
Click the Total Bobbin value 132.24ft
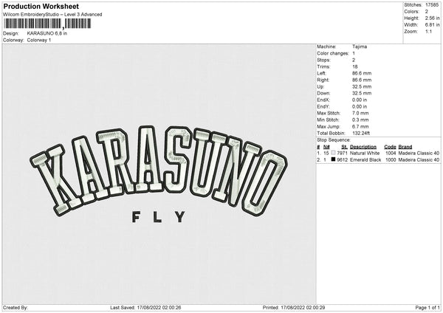[x=361, y=134]
